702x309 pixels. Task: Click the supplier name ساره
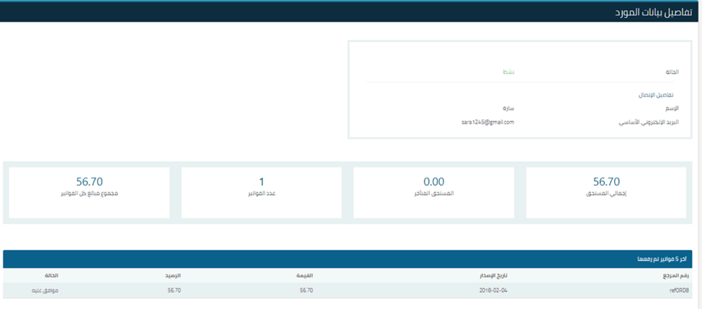coord(508,108)
